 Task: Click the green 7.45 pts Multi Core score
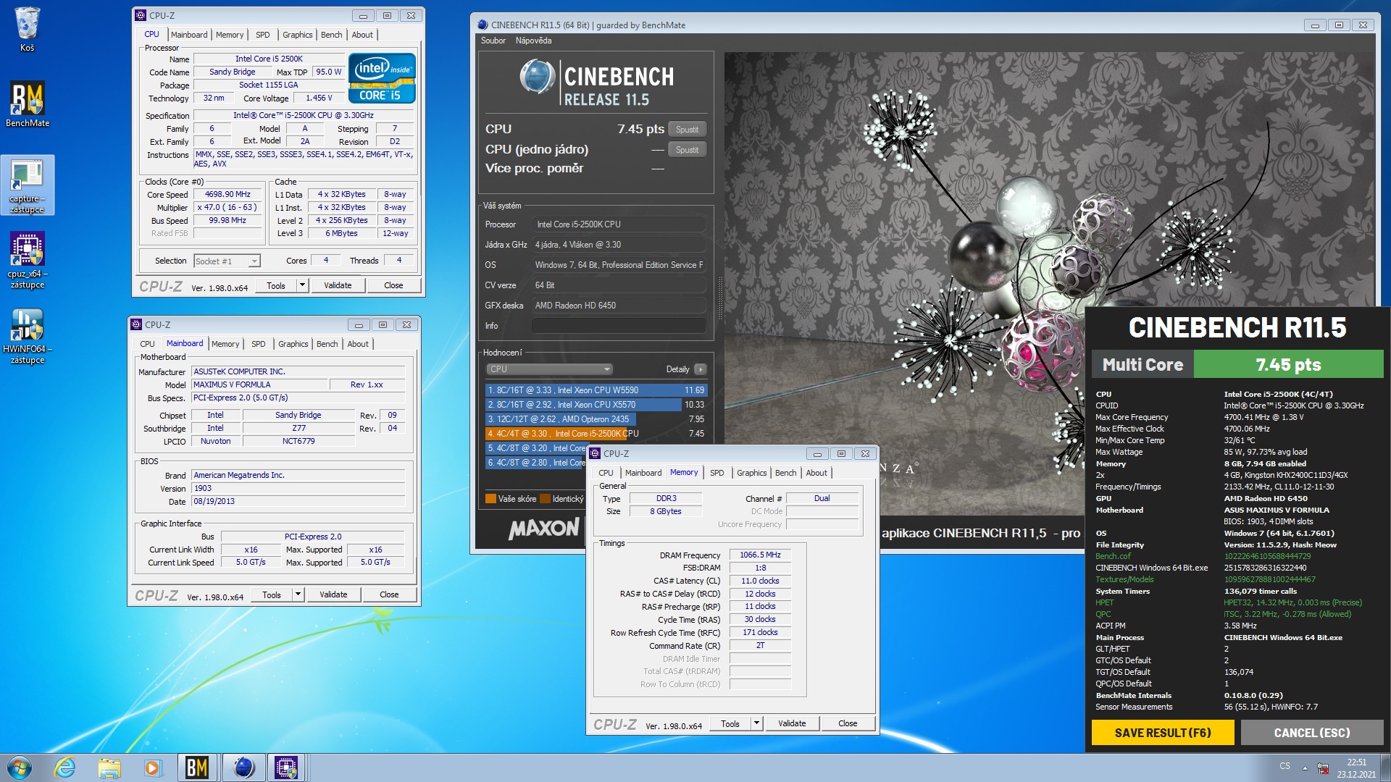tap(1288, 364)
